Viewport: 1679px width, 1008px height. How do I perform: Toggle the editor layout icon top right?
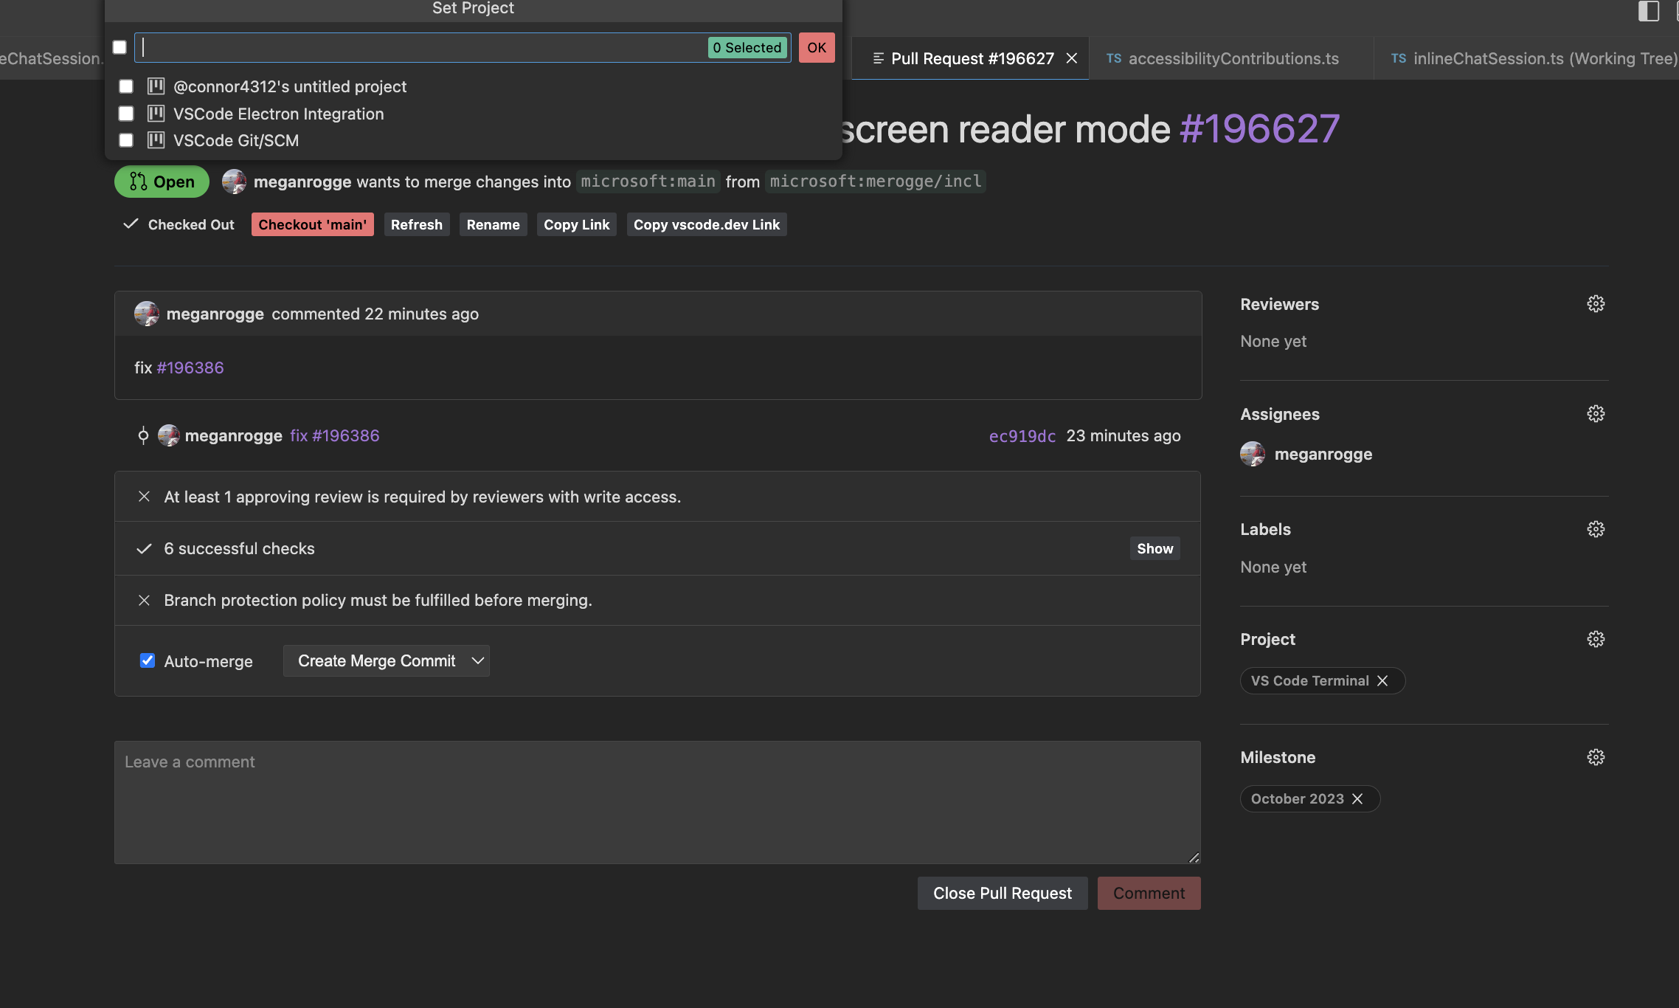point(1649,13)
